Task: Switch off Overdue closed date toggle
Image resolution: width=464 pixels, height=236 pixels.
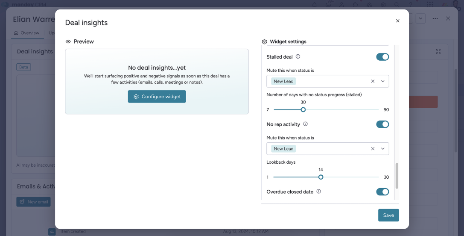Action: coord(382,192)
